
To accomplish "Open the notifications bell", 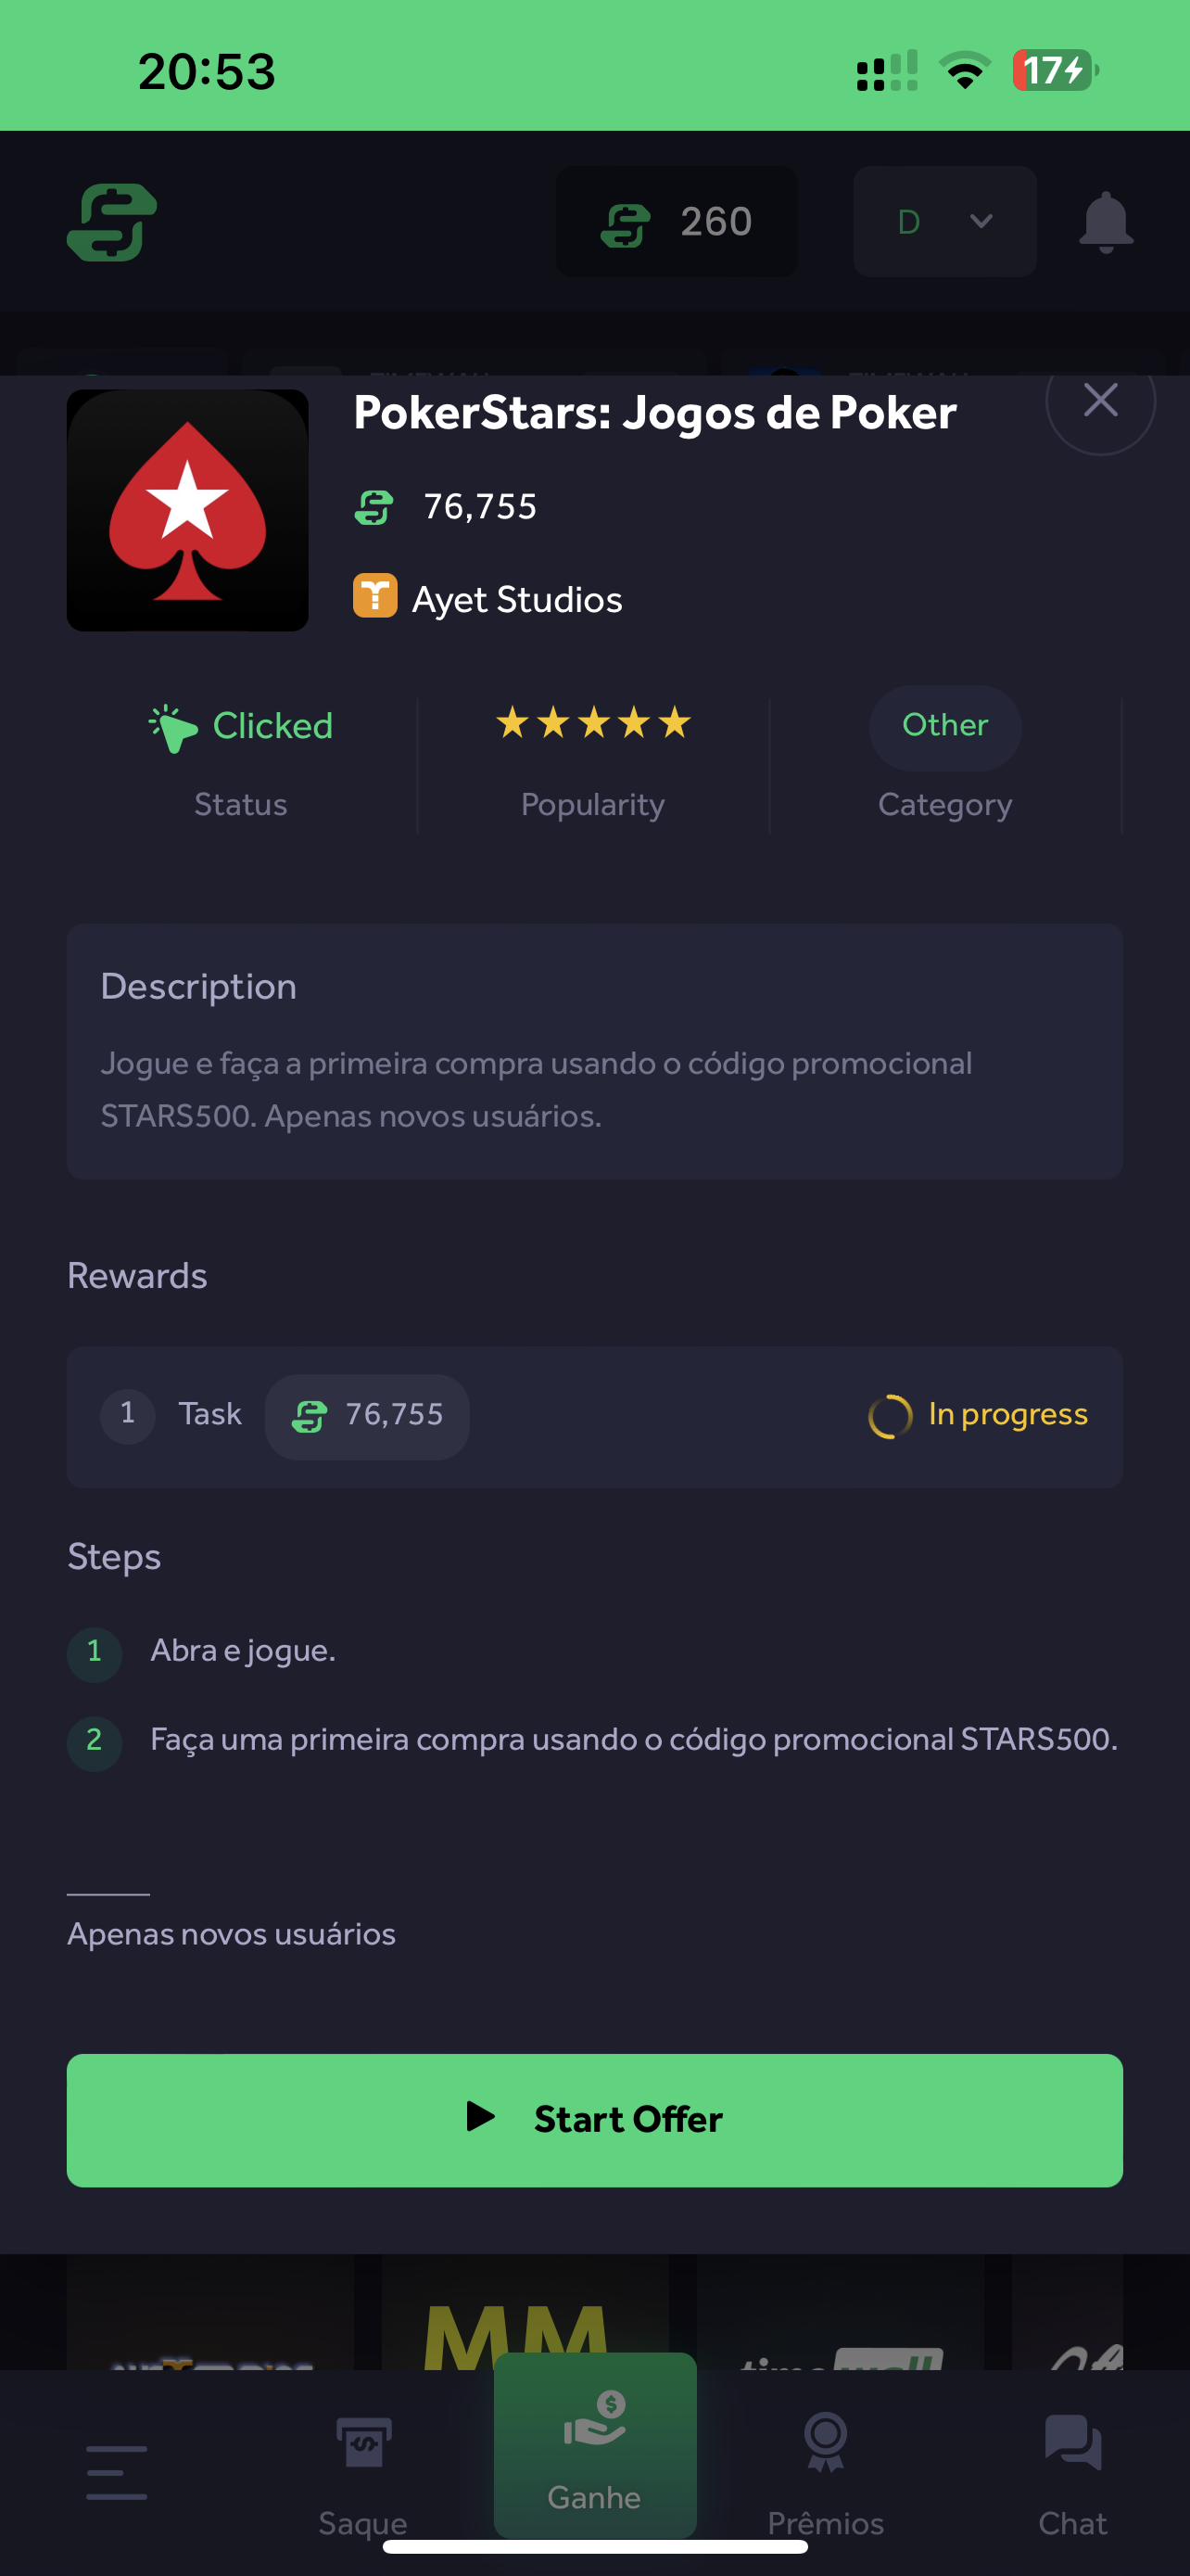I will (1105, 222).
